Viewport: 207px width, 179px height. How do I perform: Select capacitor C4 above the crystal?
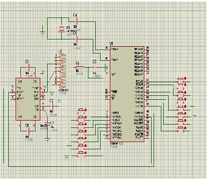coord(76,21)
